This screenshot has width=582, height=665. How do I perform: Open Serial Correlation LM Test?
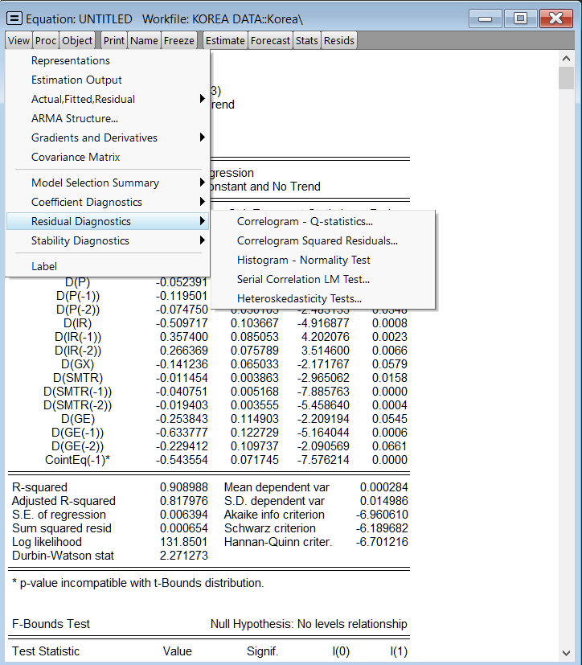[x=303, y=279]
